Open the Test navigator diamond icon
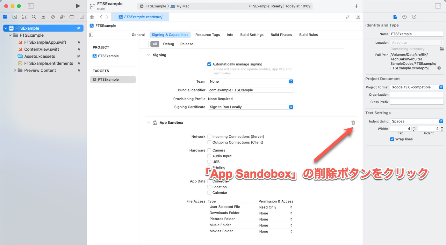The width and height of the screenshot is (446, 245). 53,17
